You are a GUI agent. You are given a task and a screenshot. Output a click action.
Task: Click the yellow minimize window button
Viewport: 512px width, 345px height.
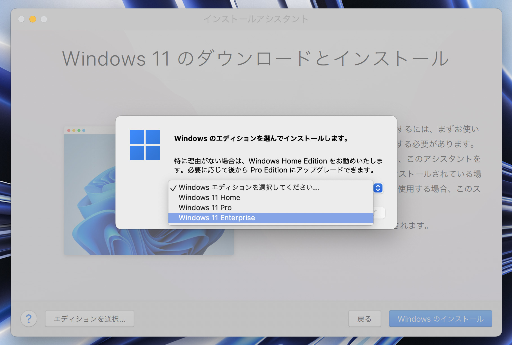click(33, 19)
